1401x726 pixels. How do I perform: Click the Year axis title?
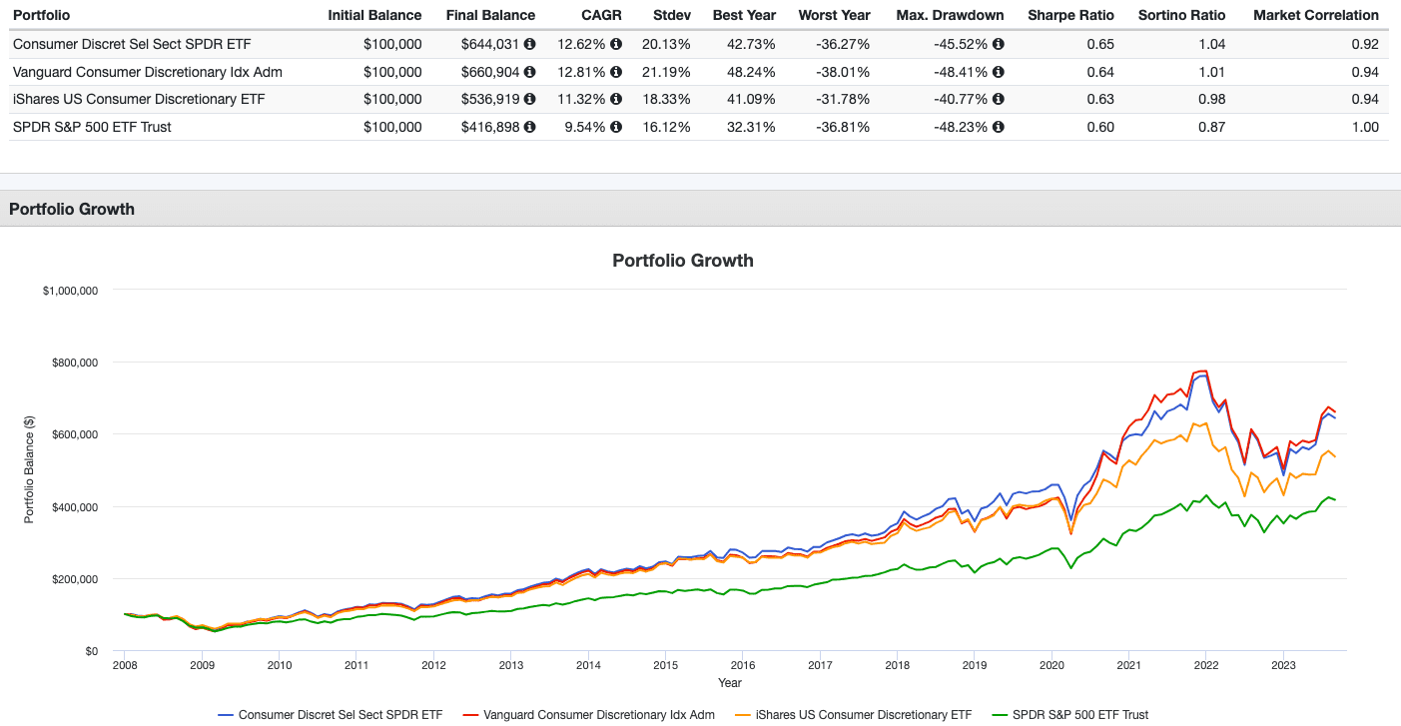tap(730, 683)
